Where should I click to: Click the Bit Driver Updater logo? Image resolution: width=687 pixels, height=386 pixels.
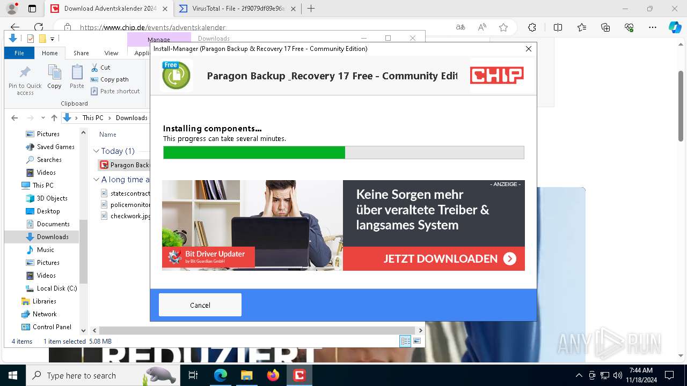[208, 257]
